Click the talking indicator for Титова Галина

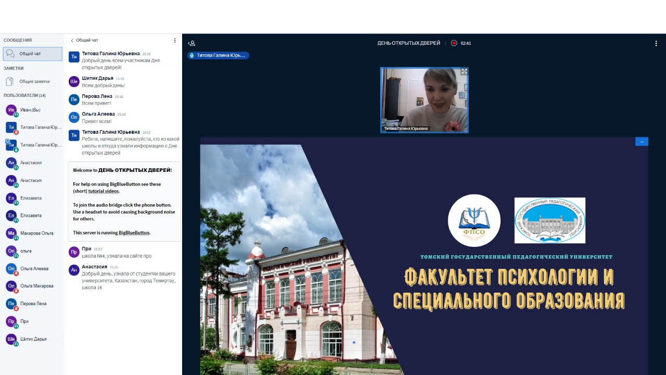[x=218, y=55]
